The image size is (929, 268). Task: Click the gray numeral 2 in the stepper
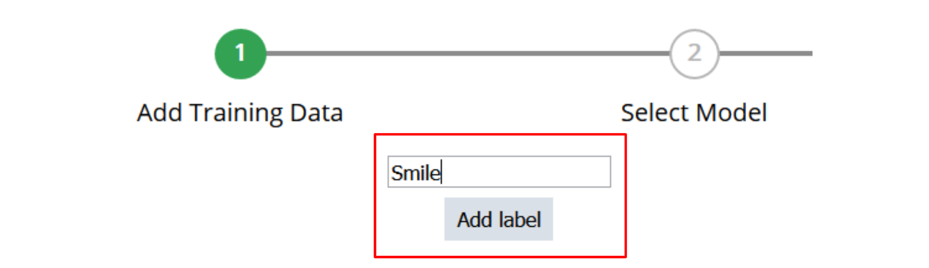click(x=694, y=53)
